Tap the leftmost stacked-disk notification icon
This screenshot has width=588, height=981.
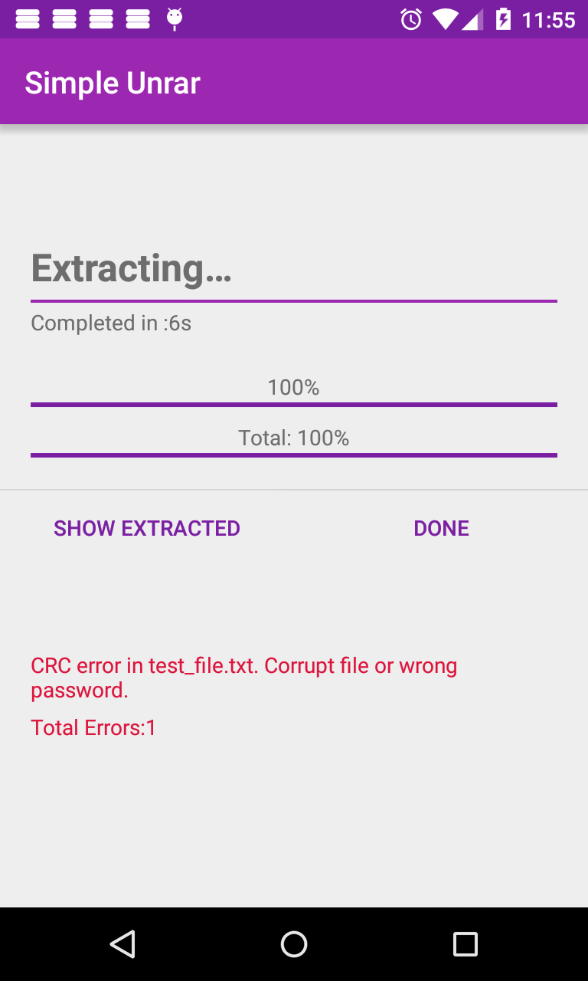point(28,19)
